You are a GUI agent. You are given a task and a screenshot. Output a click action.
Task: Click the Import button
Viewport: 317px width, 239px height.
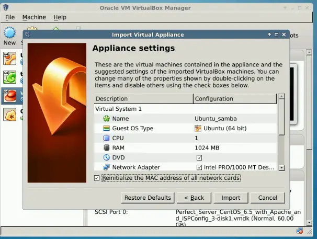point(231,198)
